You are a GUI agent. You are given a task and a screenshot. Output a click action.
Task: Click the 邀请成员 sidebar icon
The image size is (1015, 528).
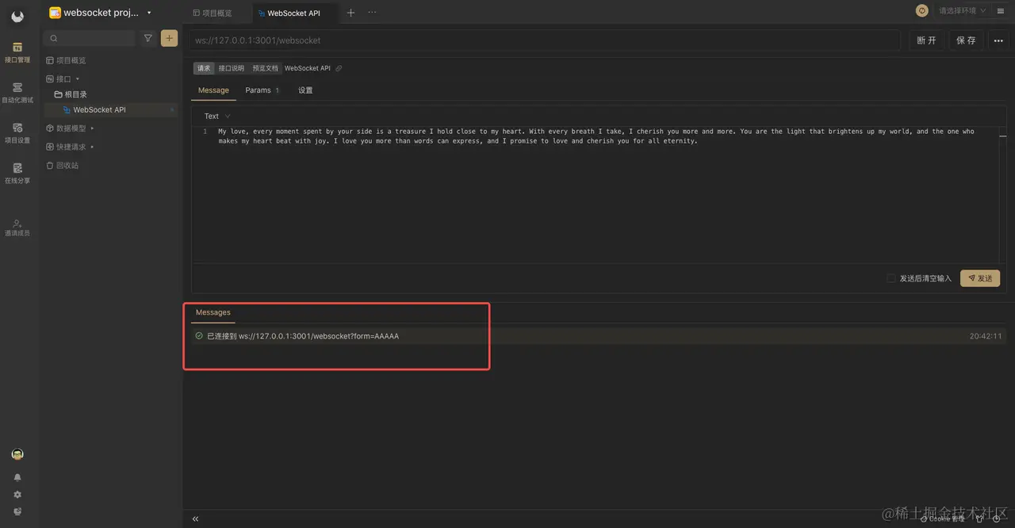(17, 228)
